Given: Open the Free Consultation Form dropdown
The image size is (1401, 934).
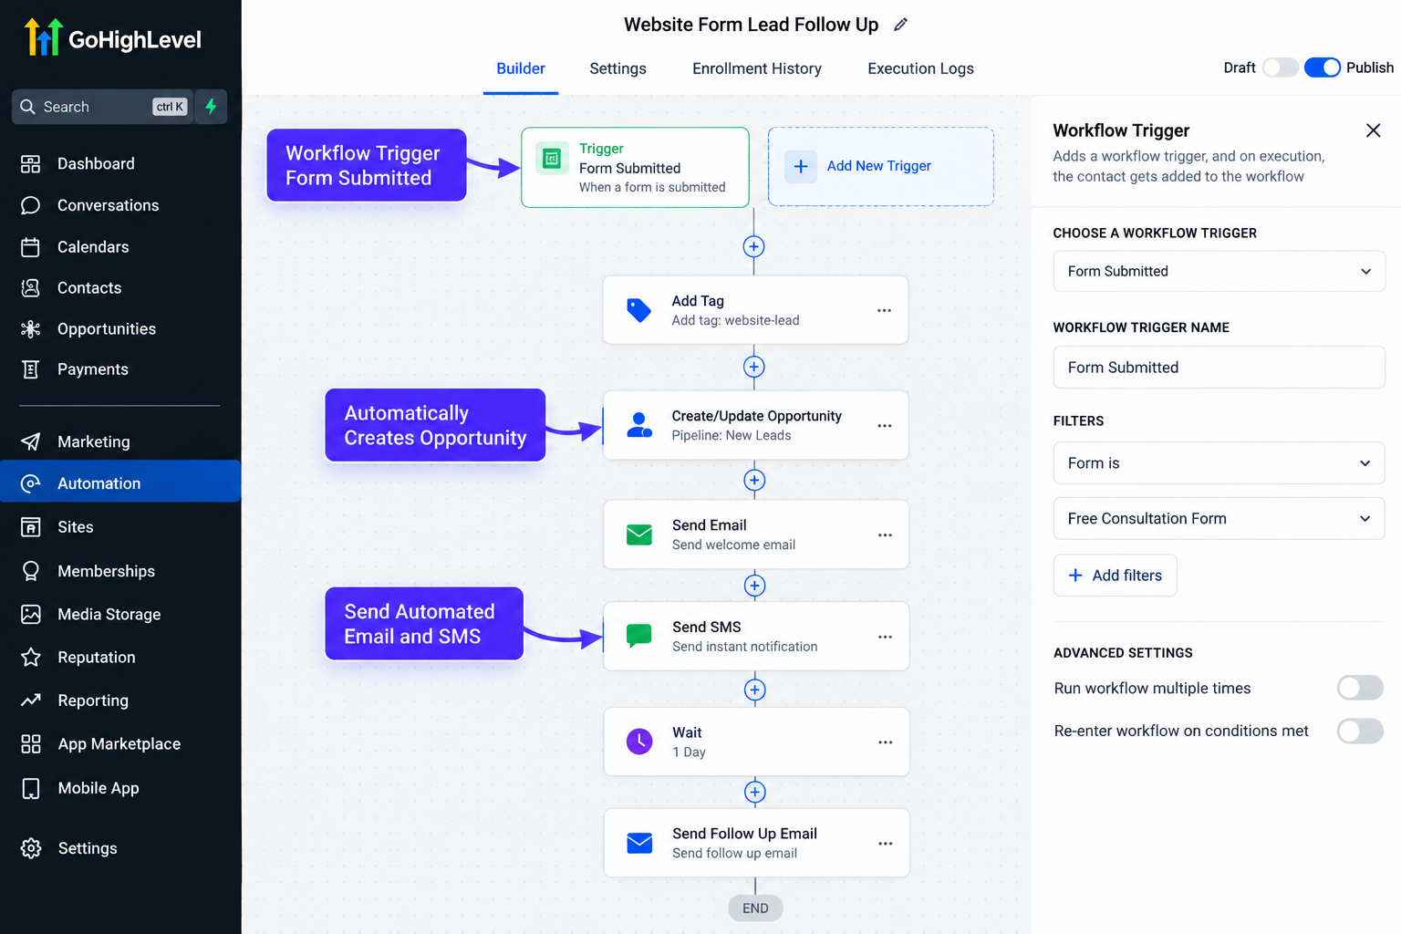Looking at the screenshot, I should click(1219, 519).
